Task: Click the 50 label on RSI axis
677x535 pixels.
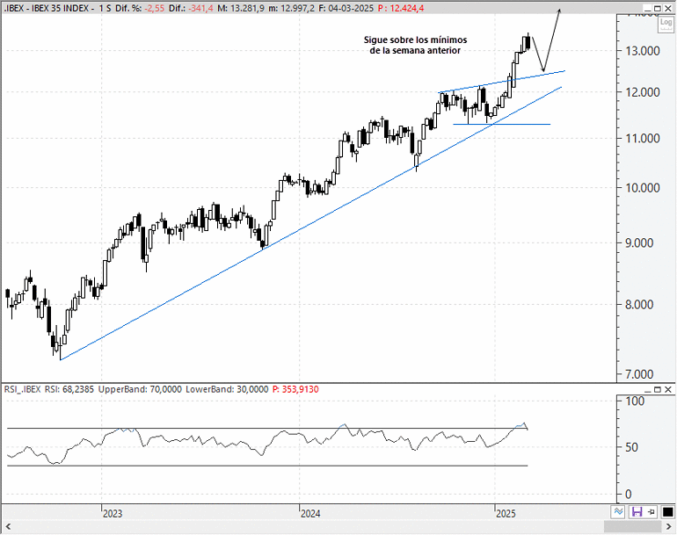Action: point(631,447)
